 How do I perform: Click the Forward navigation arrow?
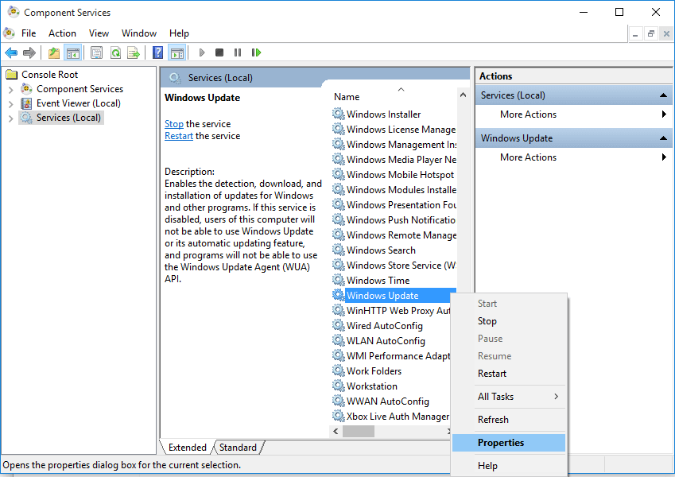coord(29,52)
